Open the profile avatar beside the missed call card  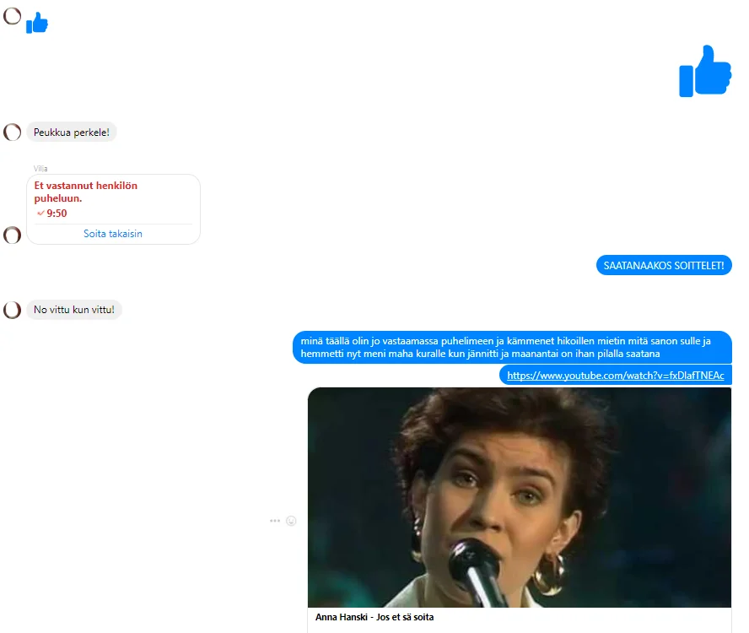12,235
